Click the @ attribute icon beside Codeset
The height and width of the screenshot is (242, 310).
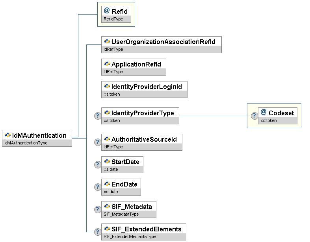[x=264, y=113]
